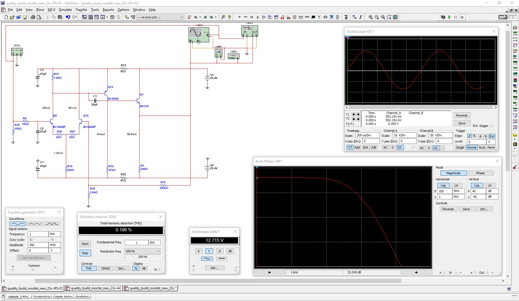Click the Electrical rules check icon

tap(189, 17)
